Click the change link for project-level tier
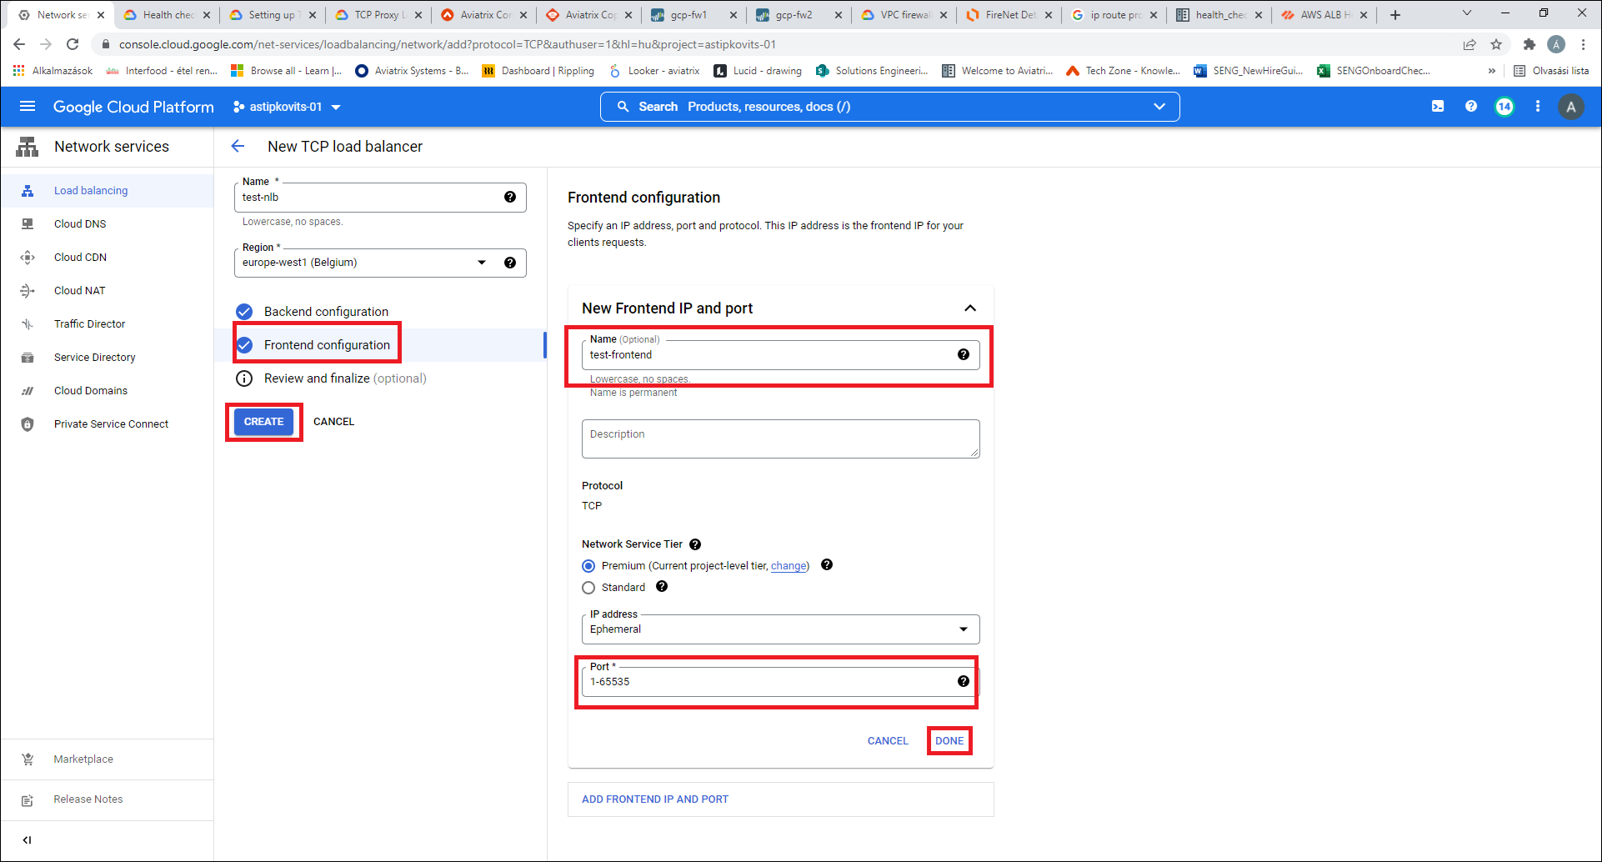The width and height of the screenshot is (1602, 862). click(788, 566)
